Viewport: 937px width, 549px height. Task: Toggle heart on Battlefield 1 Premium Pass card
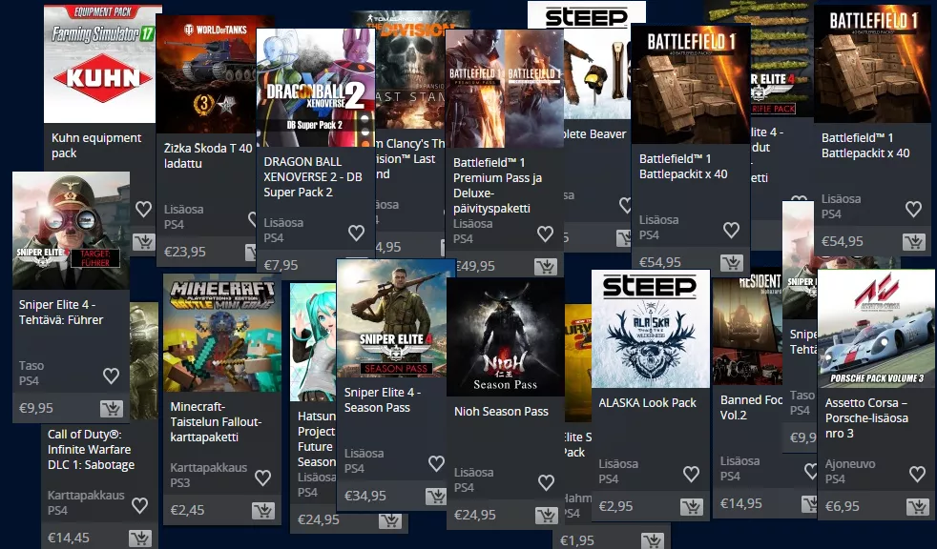coord(545,234)
